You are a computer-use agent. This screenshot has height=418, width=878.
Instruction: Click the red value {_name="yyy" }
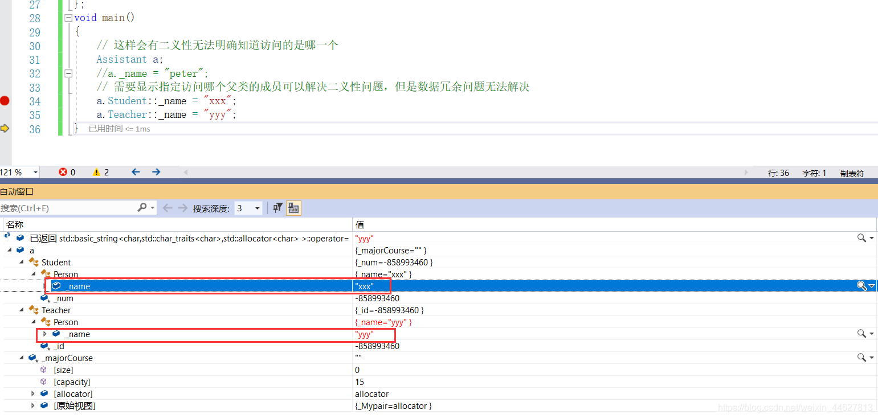coord(383,322)
